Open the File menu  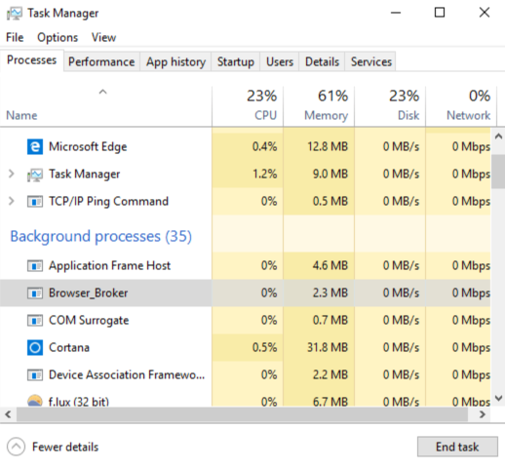click(x=15, y=37)
